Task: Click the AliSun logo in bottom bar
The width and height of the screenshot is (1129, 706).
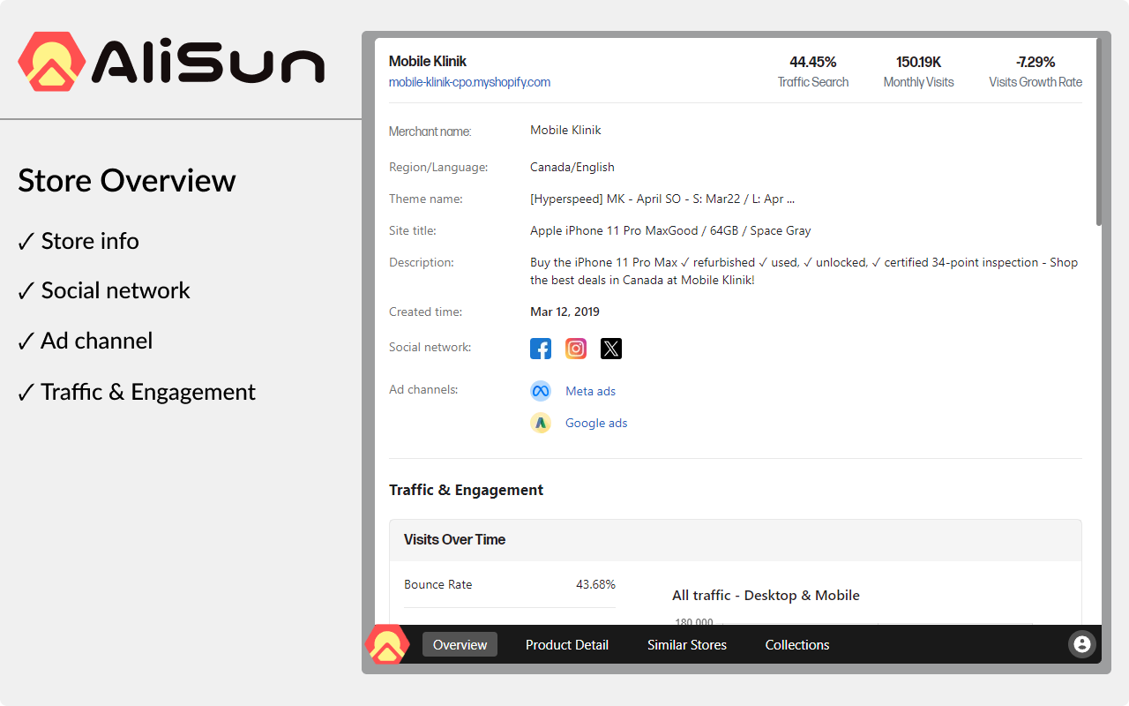Action: click(x=387, y=644)
